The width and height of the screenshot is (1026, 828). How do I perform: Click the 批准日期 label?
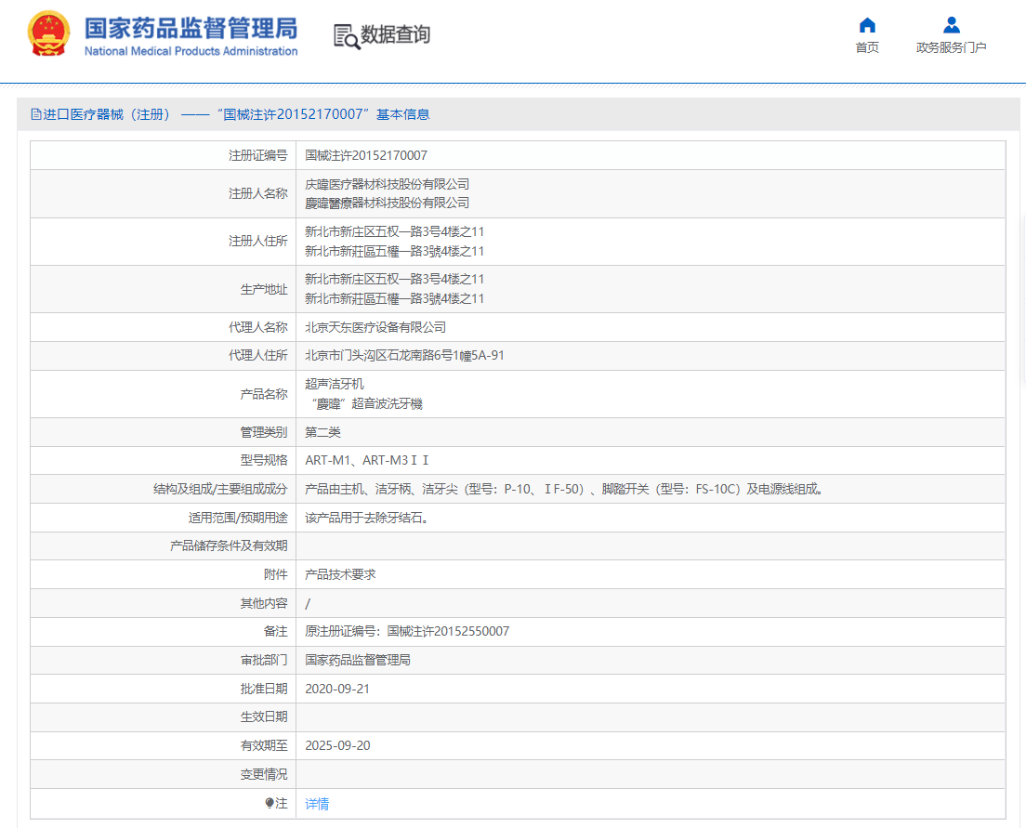click(x=264, y=689)
